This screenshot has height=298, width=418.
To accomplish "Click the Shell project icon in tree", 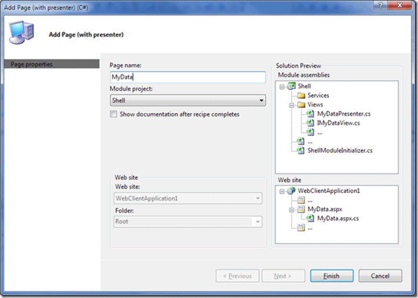I will 292,86.
